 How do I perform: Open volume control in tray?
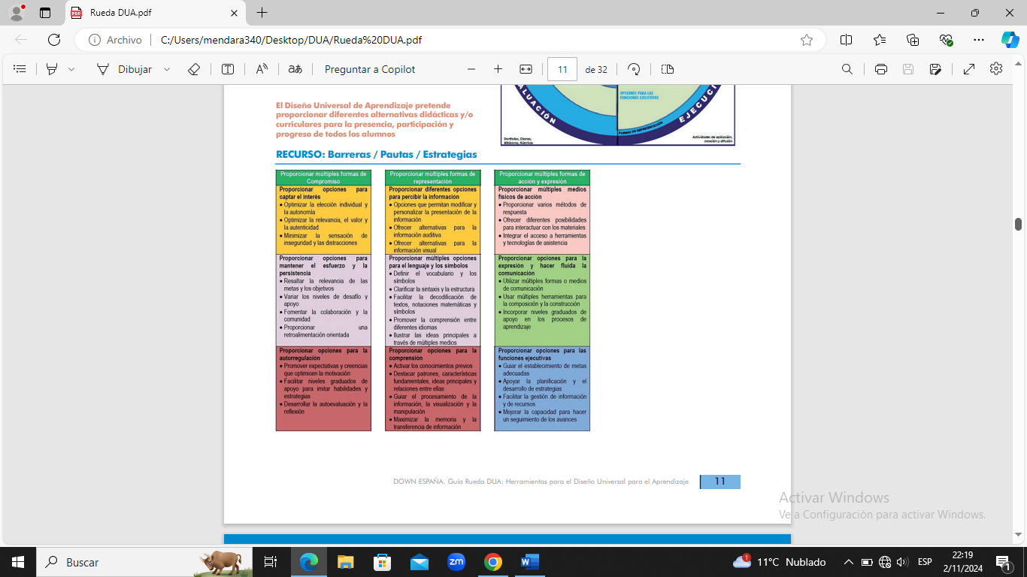[x=902, y=562]
